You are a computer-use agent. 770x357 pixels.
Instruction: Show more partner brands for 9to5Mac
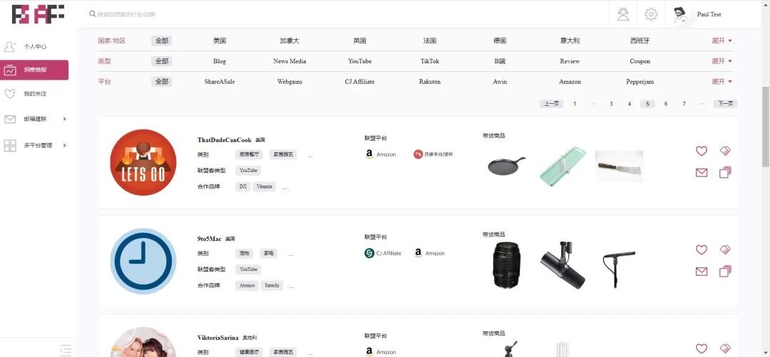point(292,287)
